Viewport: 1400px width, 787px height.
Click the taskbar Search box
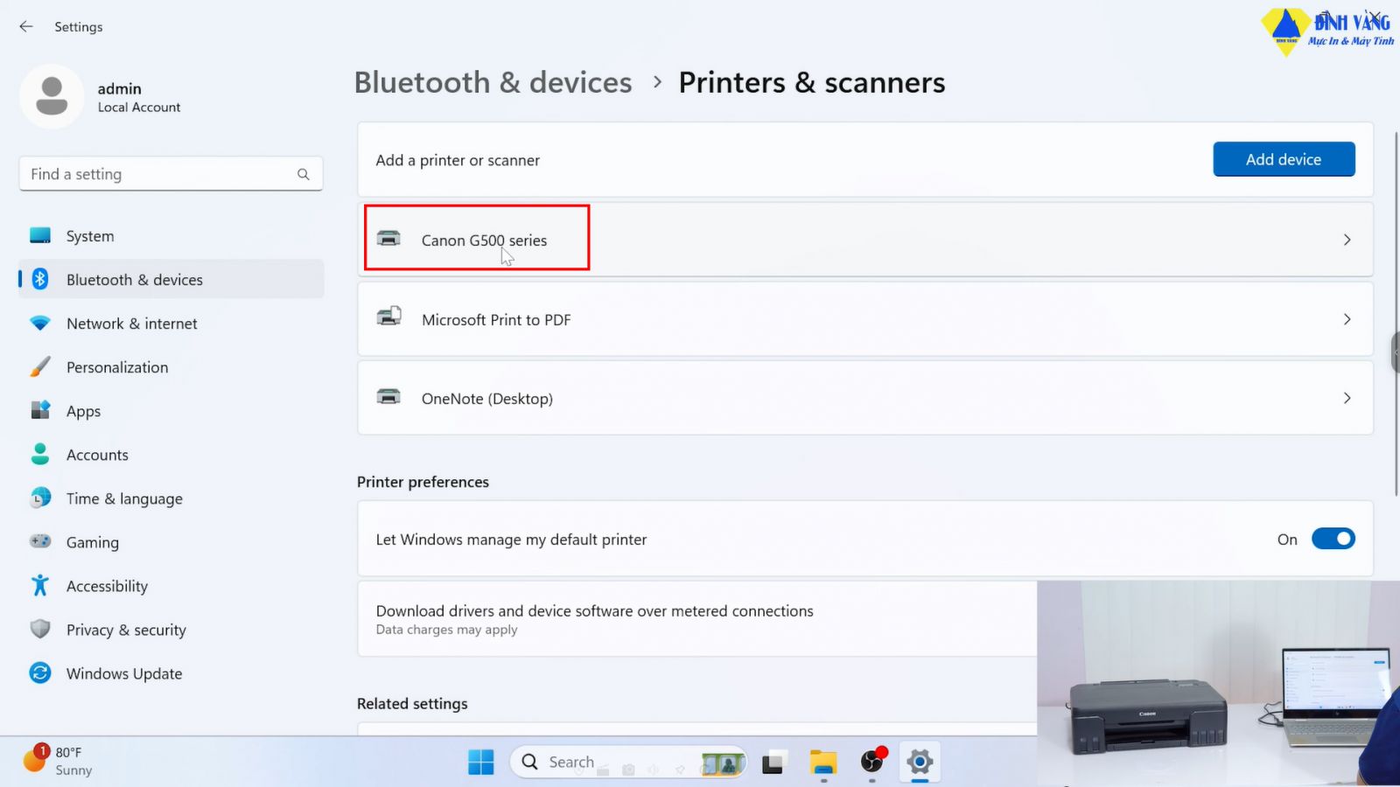(628, 763)
